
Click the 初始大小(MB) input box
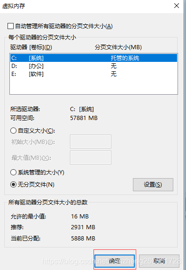tap(91, 142)
